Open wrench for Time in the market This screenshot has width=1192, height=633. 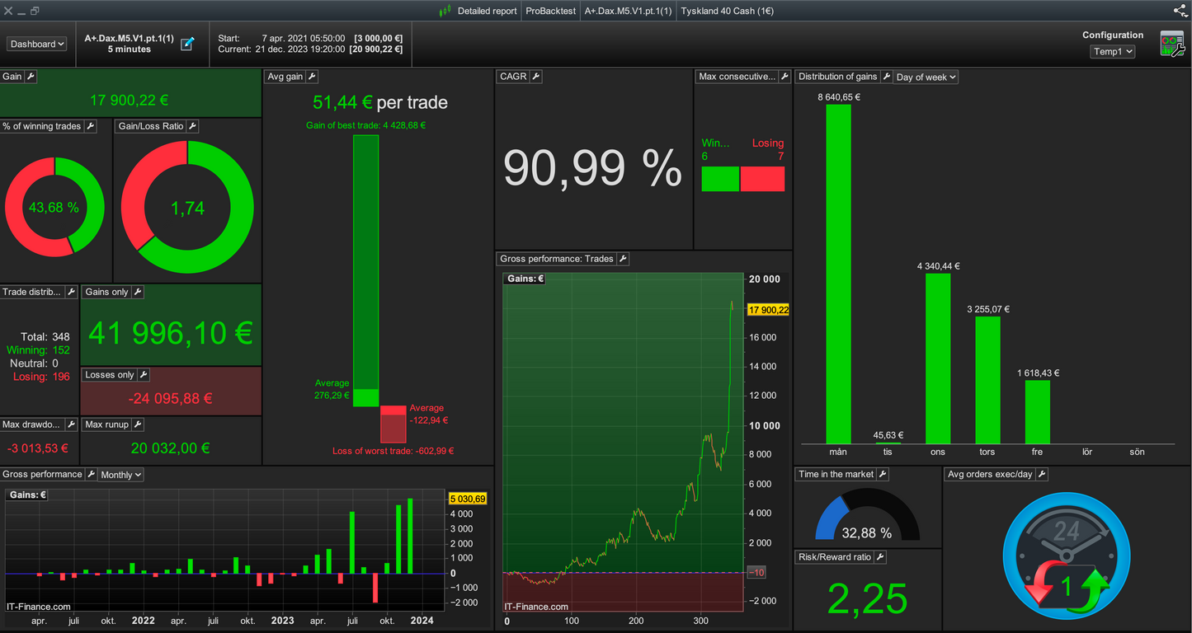point(883,474)
